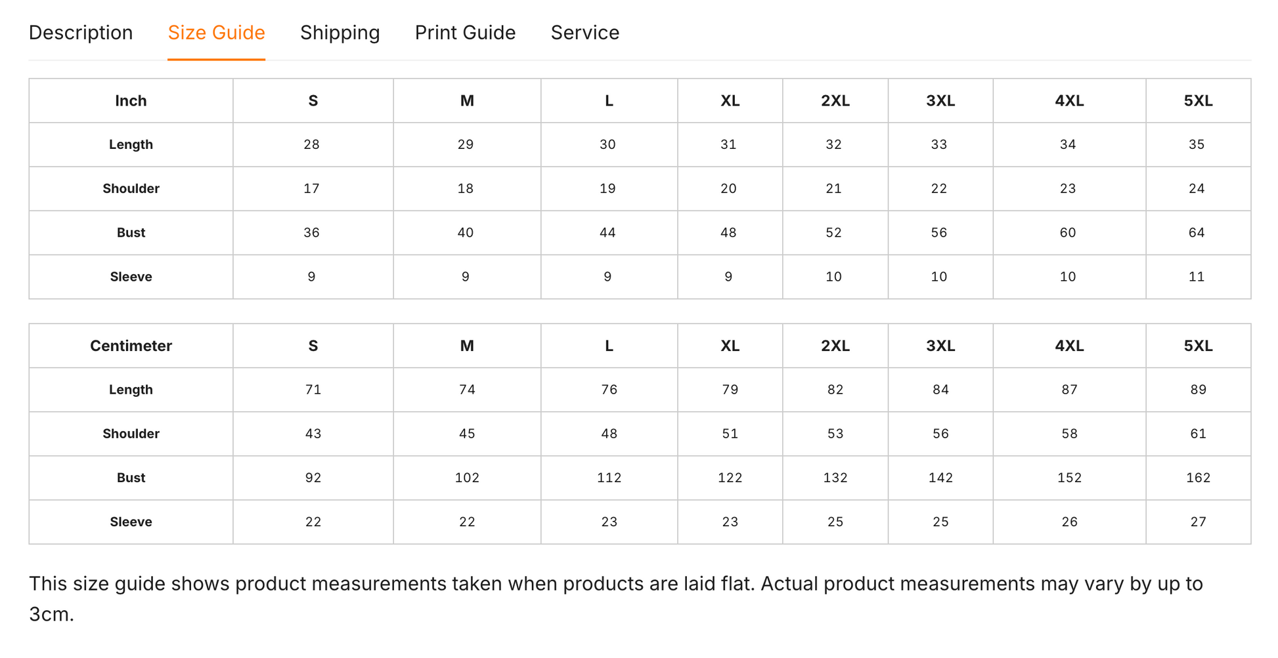
Task: Click the Centimeter table header cell
Action: tap(131, 346)
